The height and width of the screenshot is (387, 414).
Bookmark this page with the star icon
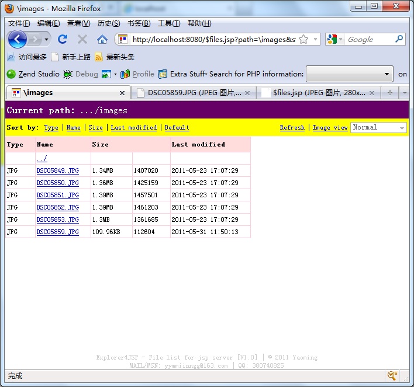tap(303, 39)
